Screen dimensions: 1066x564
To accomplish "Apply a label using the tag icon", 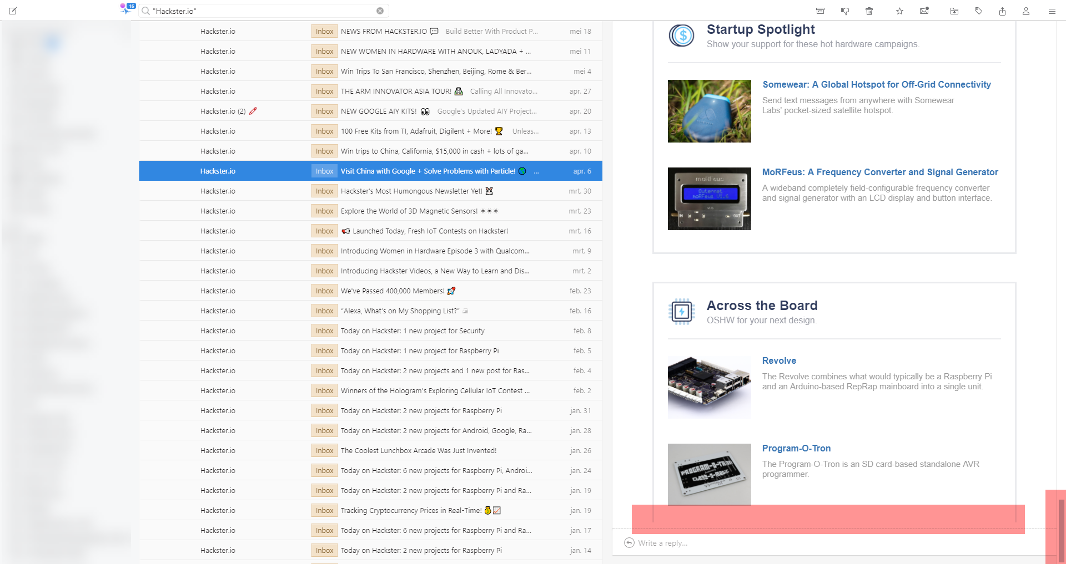I will pos(978,11).
